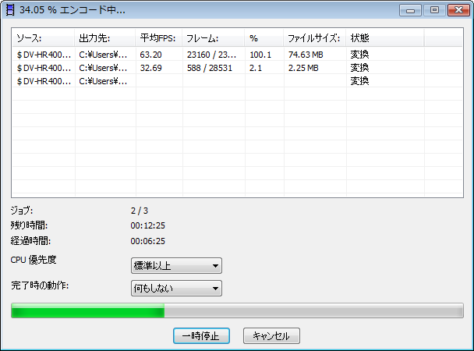Click the first job's dollar source icon

[x=19, y=55]
